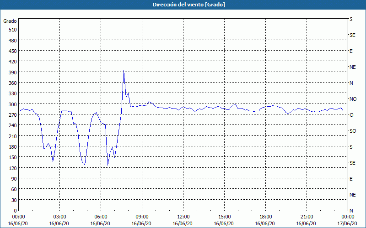This screenshot has width=366, height=228.
Task: Select the 'SO' compass label on the right axis
Action: [x=353, y=131]
